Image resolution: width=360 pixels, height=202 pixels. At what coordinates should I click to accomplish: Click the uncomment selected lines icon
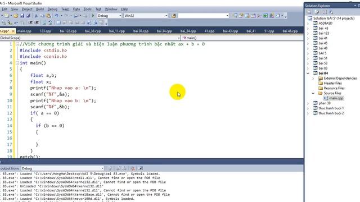click(50, 22)
